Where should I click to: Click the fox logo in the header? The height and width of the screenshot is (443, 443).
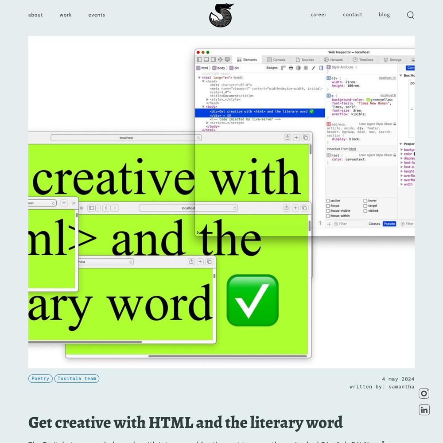pos(221,15)
